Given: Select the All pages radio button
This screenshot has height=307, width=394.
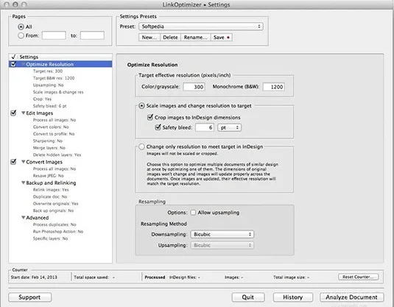Looking at the screenshot, I should [x=21, y=27].
